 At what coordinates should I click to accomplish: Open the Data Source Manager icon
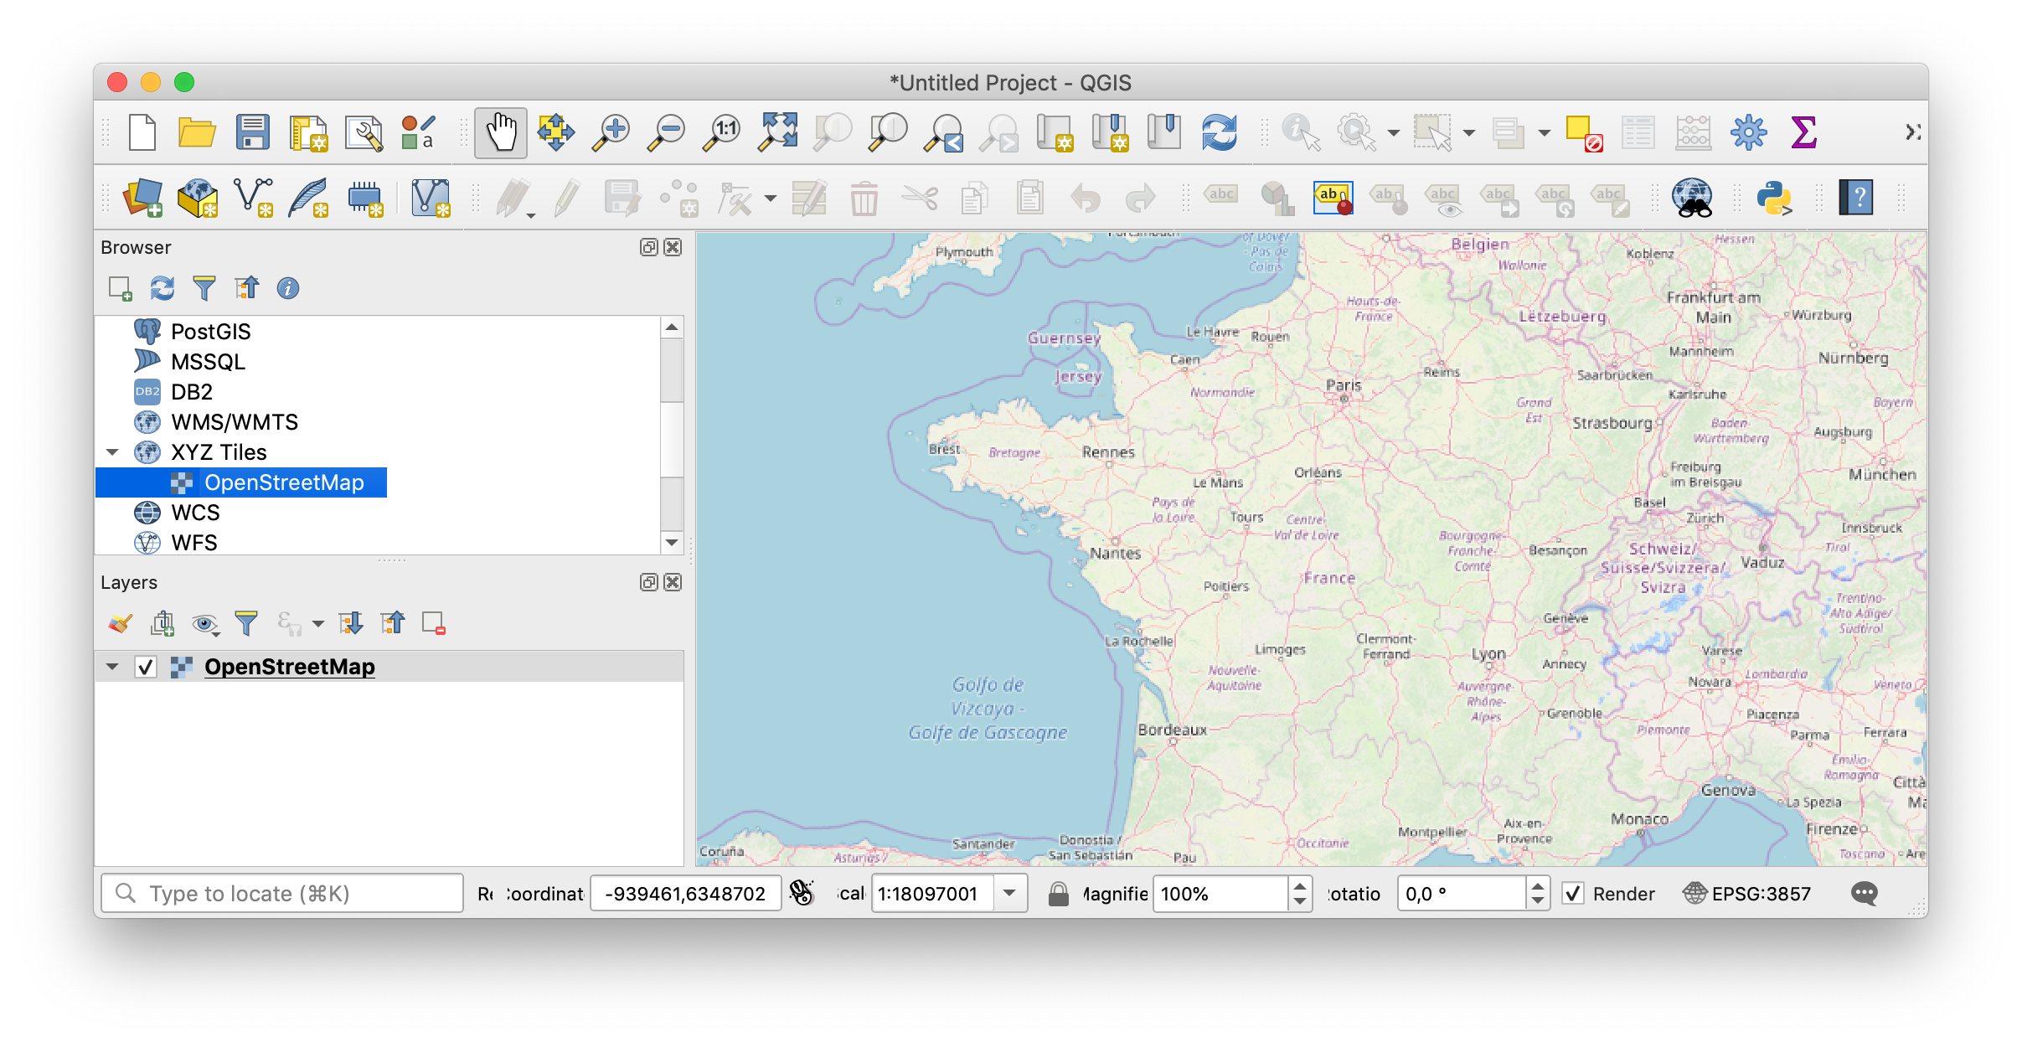click(x=143, y=199)
